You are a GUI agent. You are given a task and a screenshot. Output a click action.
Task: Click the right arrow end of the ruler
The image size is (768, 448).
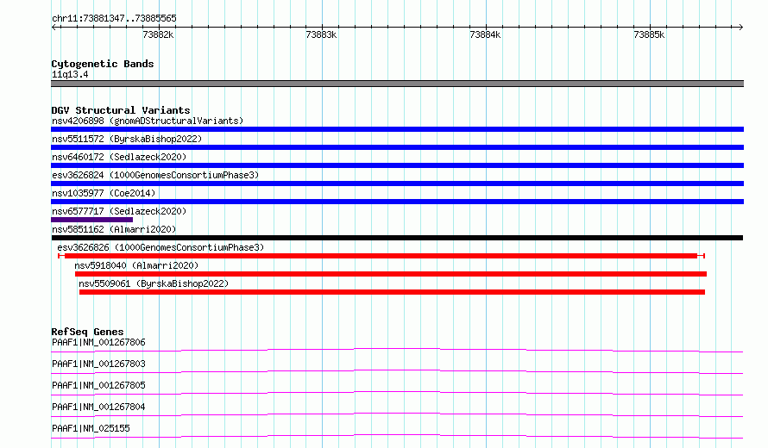(740, 27)
